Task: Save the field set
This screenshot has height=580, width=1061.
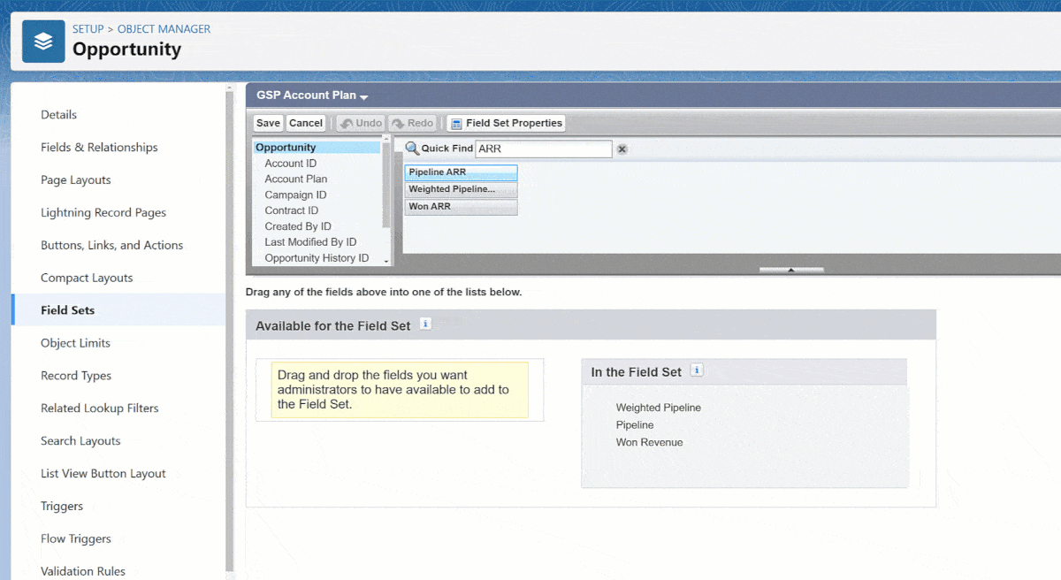Action: [x=268, y=123]
